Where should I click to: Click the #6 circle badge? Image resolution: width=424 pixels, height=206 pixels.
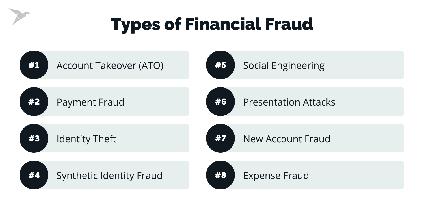click(x=220, y=102)
